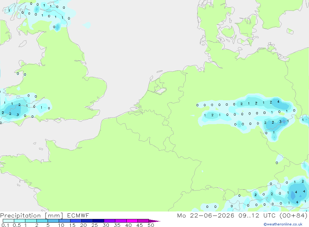Image resolution: width=309 pixels, height=227 pixels.
Task: Pick the 30–35 mm legend color swatch
Action: pyautogui.click(x=110, y=221)
